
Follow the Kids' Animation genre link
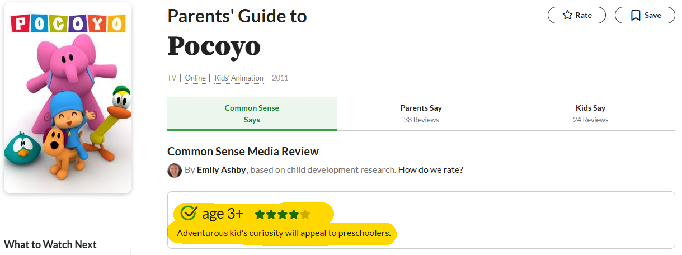point(239,78)
